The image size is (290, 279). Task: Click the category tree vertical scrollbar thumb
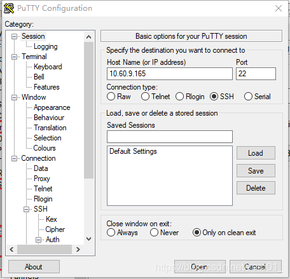click(89, 110)
